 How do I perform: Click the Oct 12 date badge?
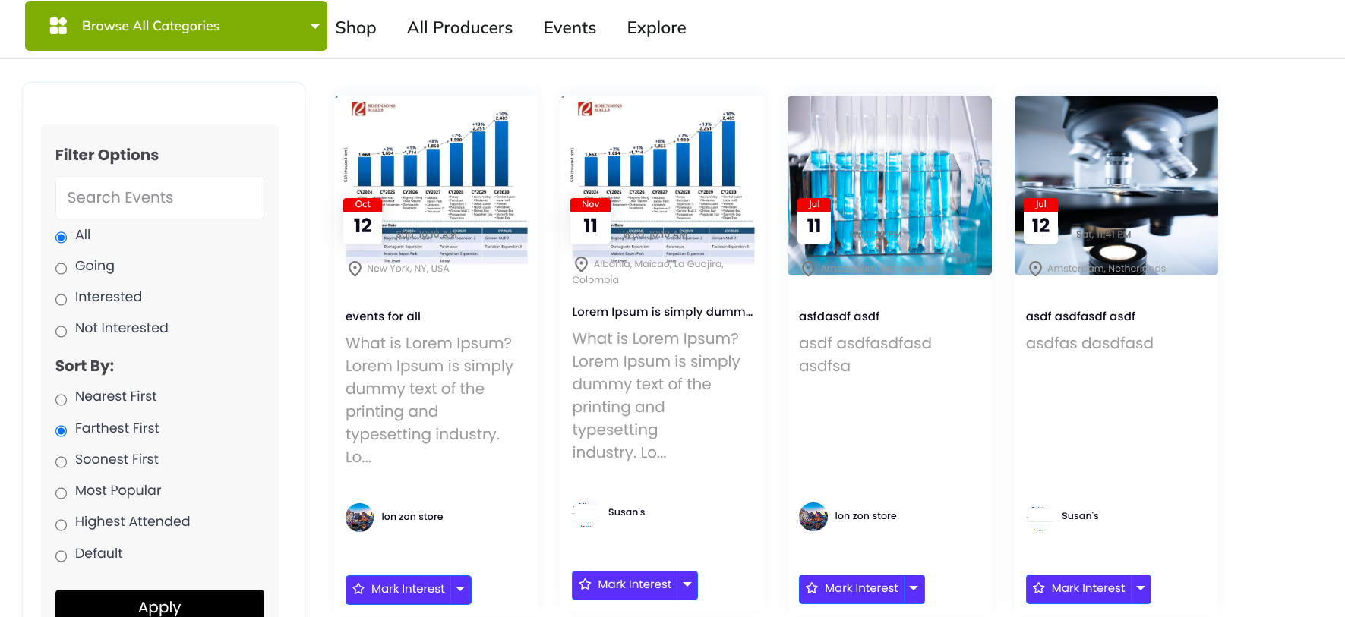(363, 220)
